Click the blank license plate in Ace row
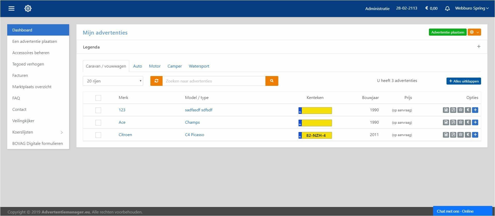 click(315, 123)
